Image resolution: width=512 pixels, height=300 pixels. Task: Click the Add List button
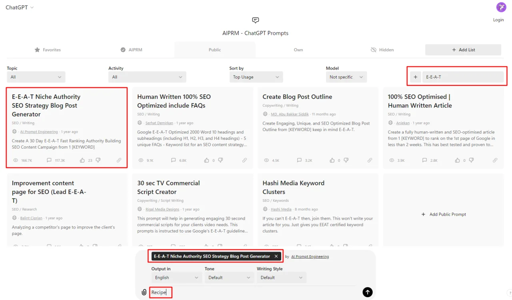click(463, 50)
